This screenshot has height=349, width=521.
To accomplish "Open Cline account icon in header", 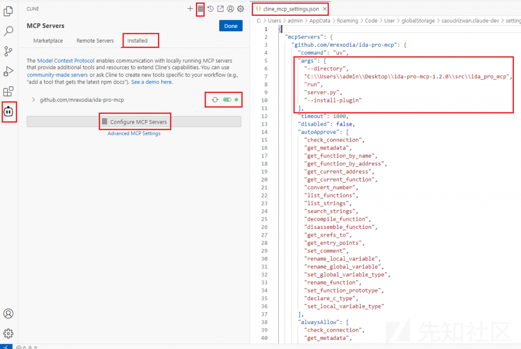I will point(230,9).
